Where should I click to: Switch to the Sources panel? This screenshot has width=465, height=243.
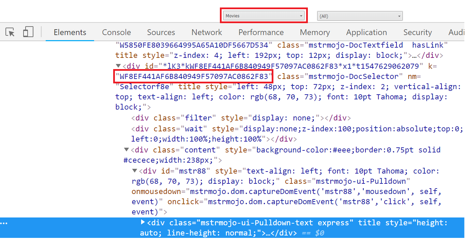tap(161, 32)
